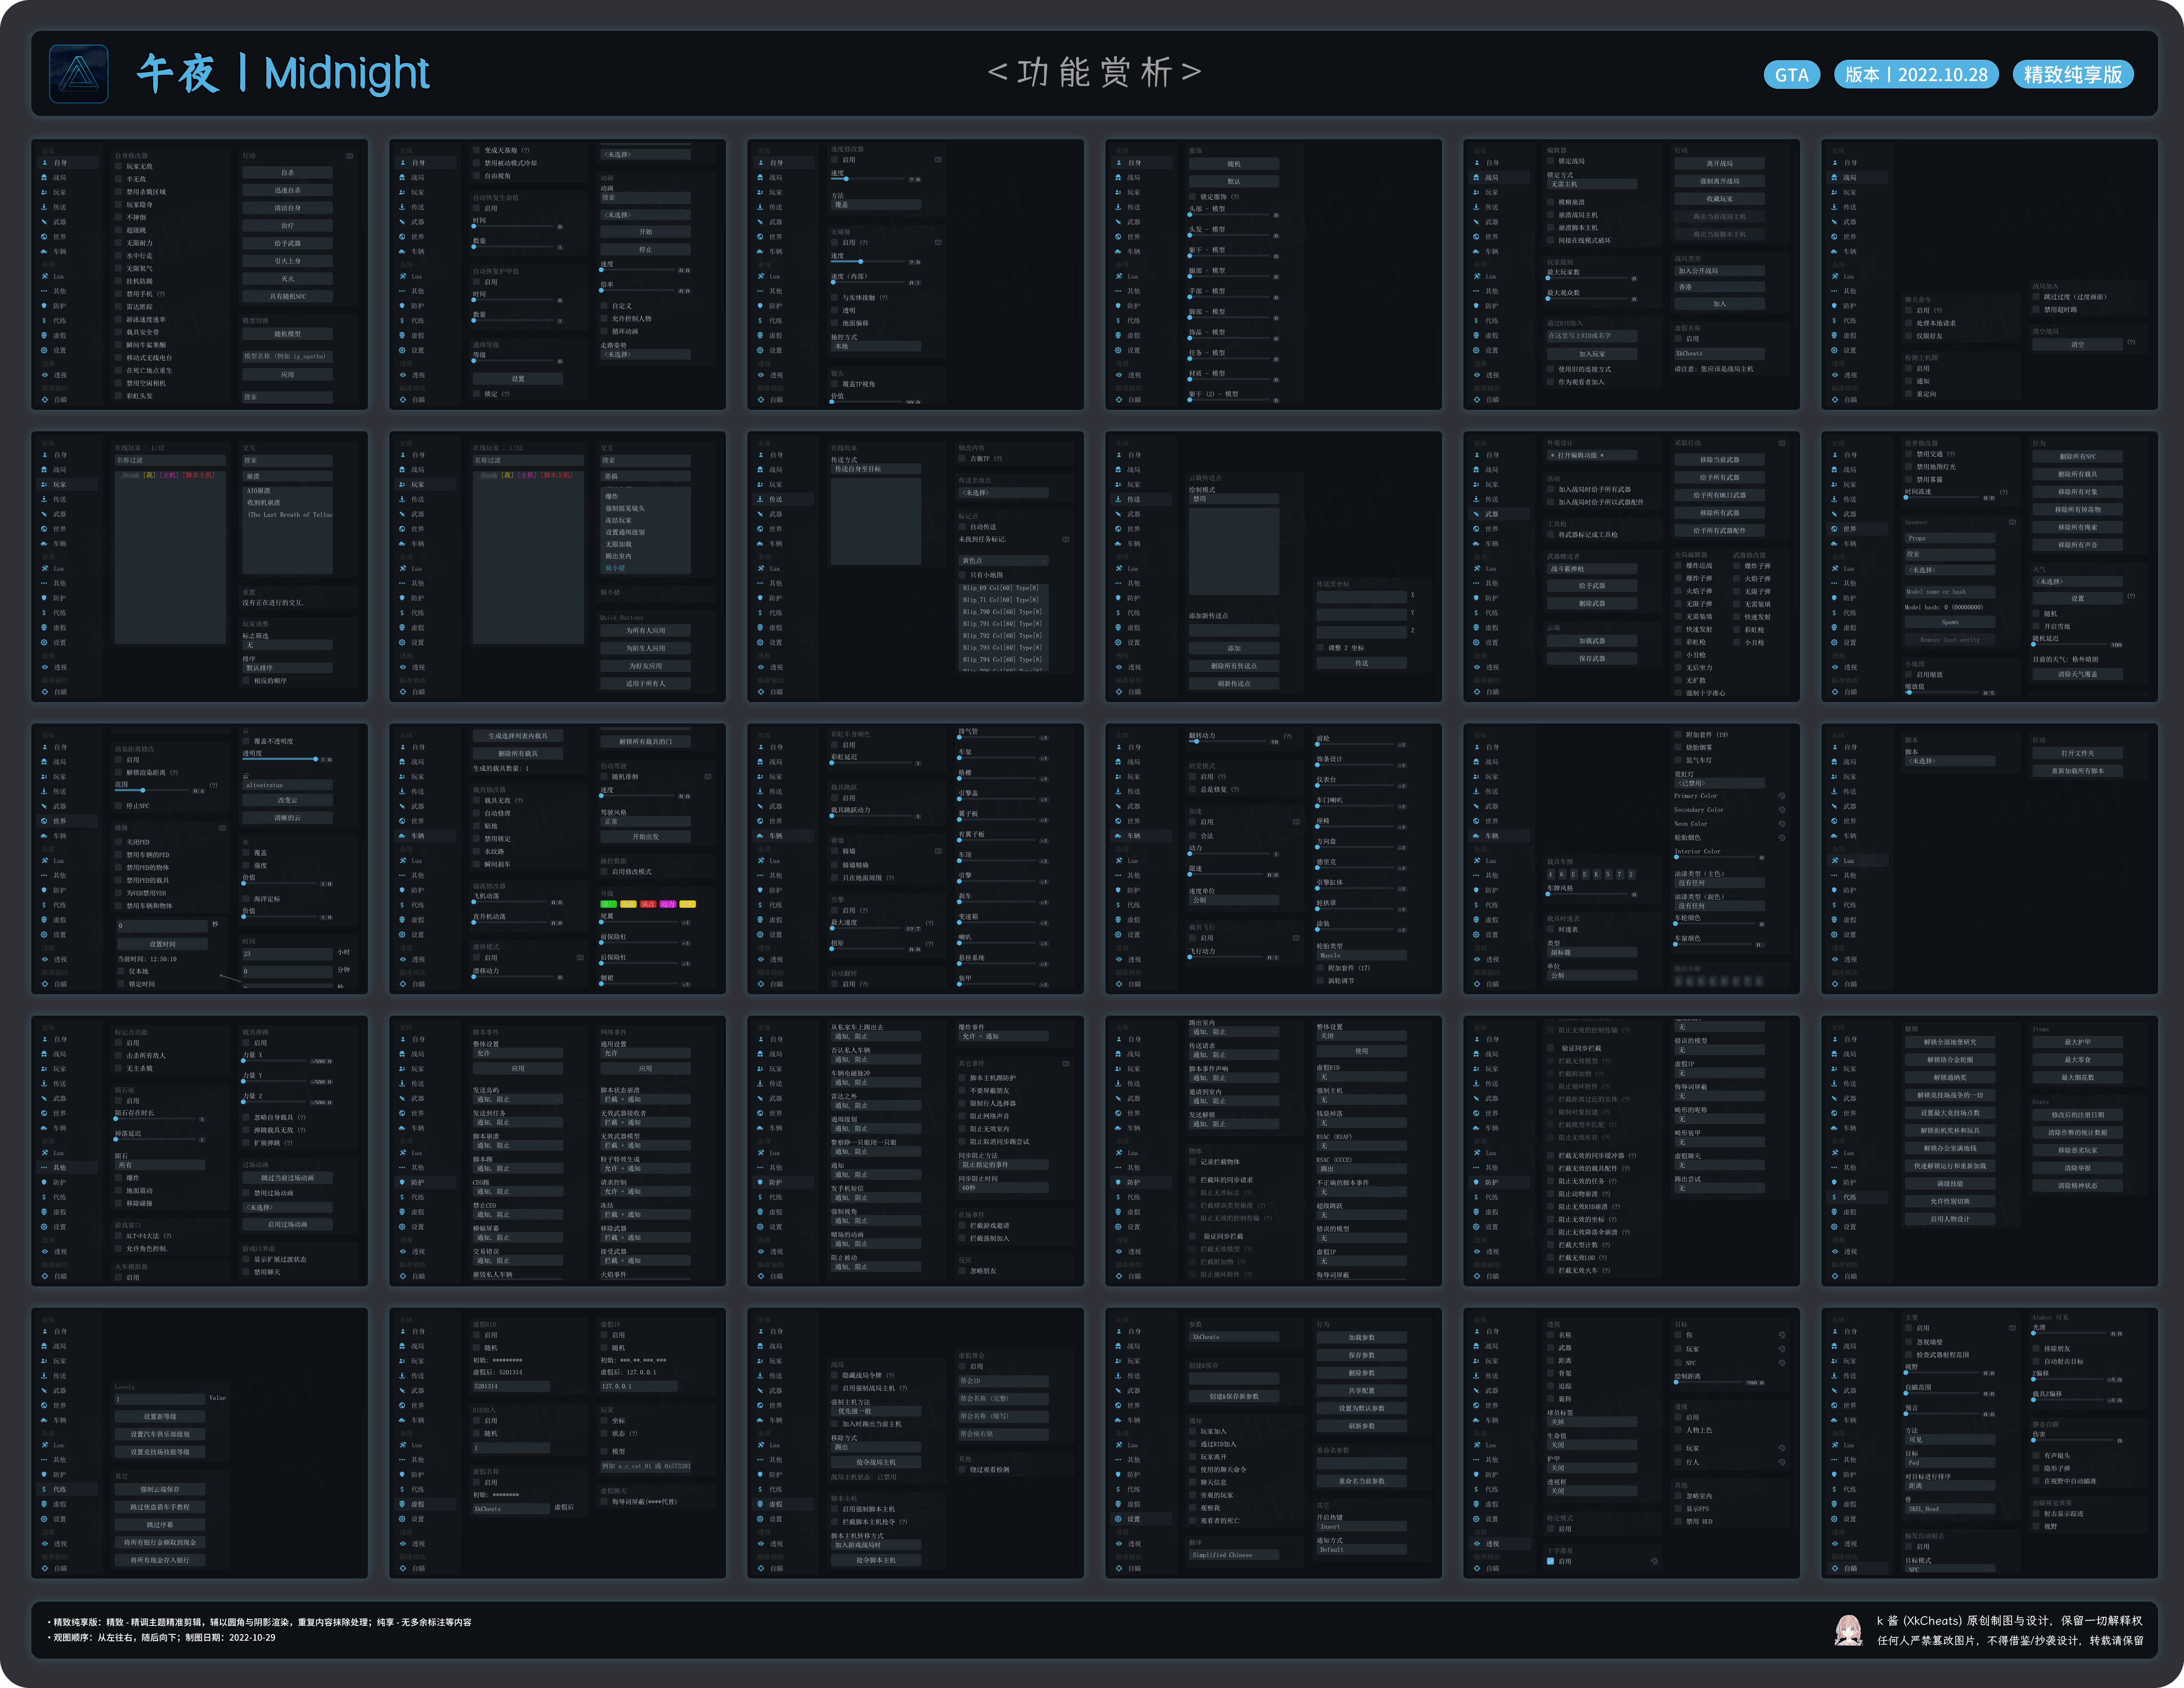Open 其他 menu label in 聊天命令 panel

pyautogui.click(x=1850, y=291)
